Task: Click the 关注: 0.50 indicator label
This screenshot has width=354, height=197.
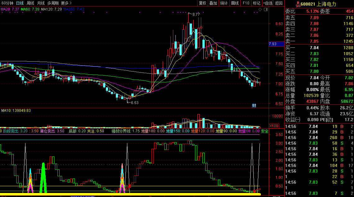Action: coord(96,131)
